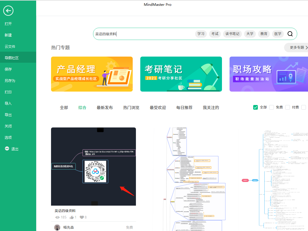
Task: Click the 学习 search tag
Action: pos(201,34)
